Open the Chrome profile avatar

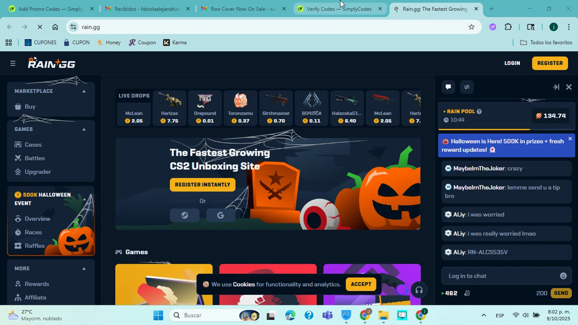point(553,27)
